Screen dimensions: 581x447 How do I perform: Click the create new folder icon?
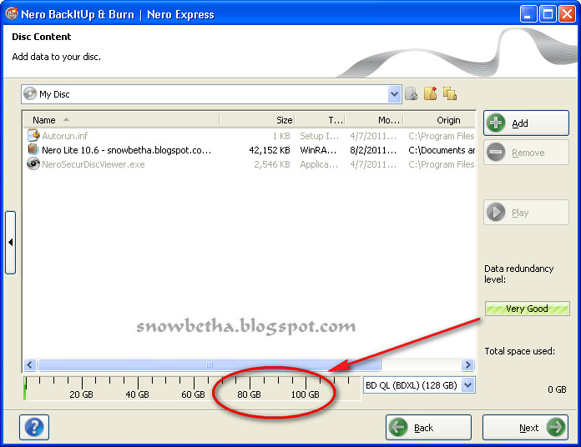point(430,93)
